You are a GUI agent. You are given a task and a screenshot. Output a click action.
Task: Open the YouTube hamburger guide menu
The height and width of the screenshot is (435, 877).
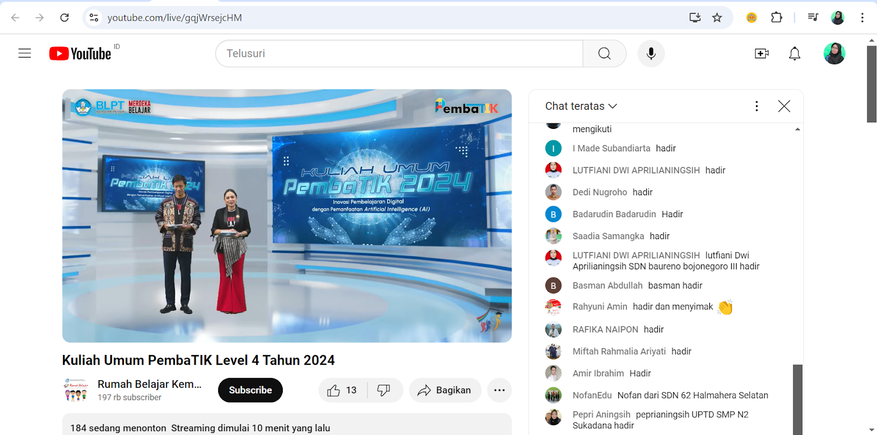(25, 53)
